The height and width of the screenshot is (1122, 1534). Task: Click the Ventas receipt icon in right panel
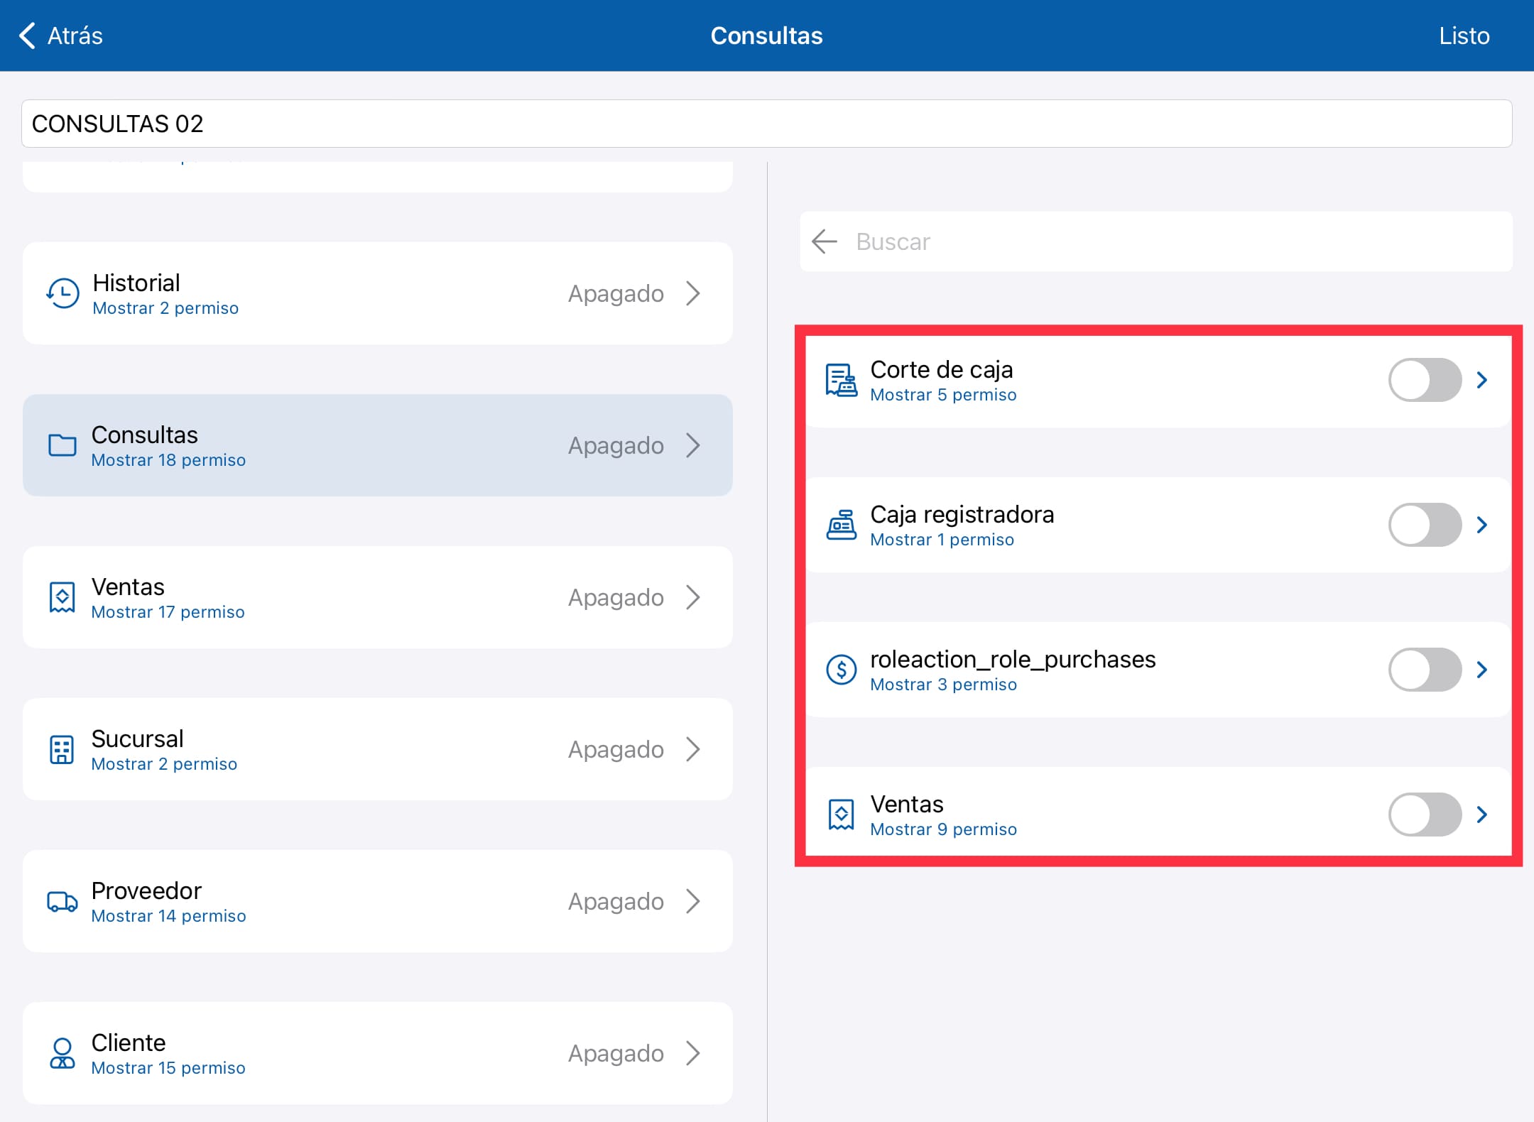[x=842, y=815]
